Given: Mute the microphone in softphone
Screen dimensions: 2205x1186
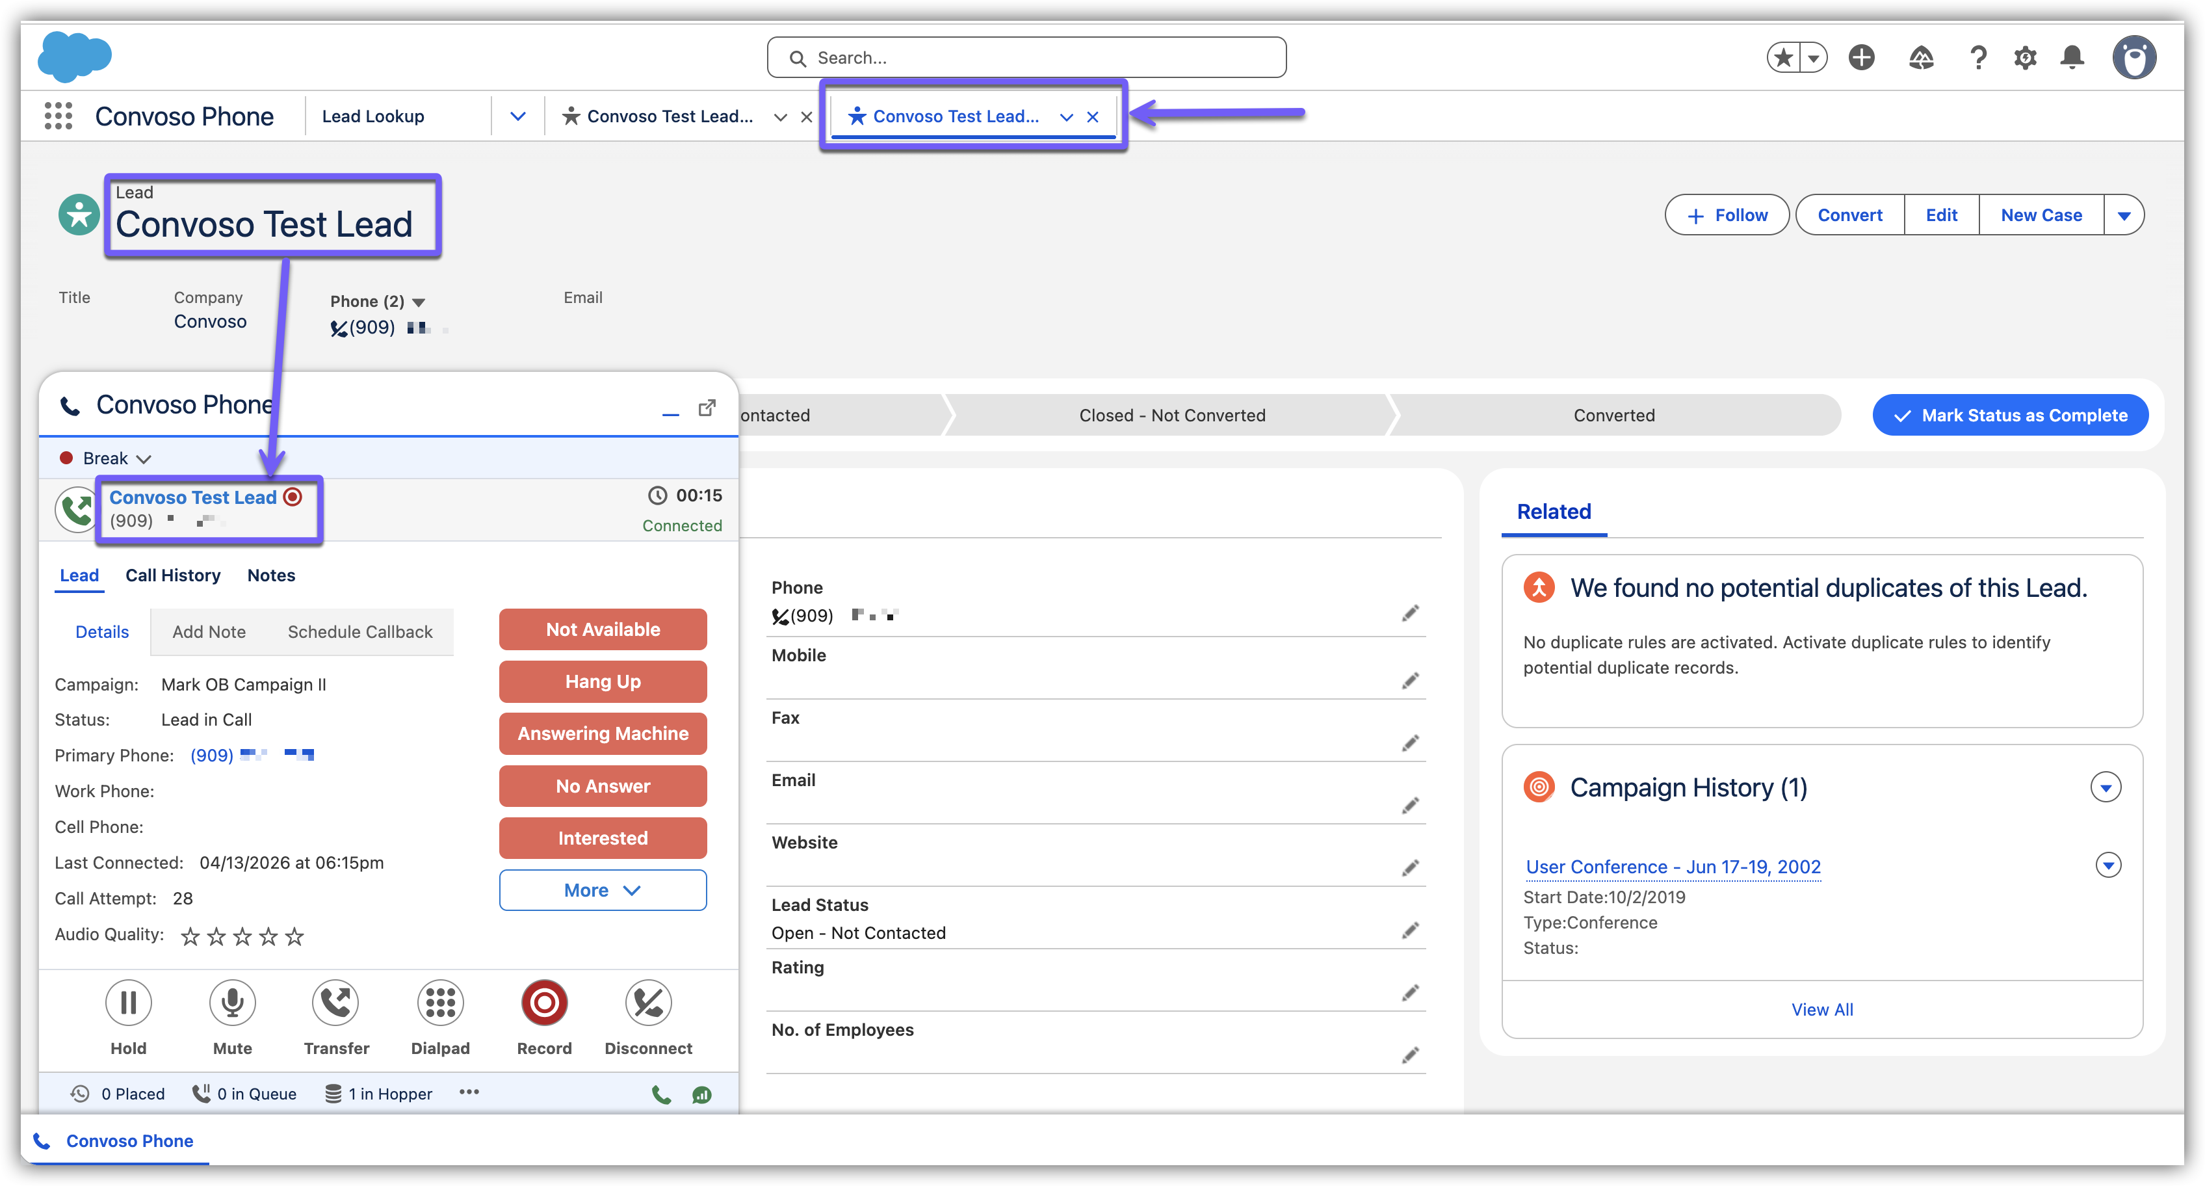Looking at the screenshot, I should coord(232,1003).
